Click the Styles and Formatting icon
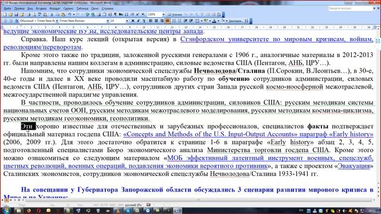Viewport: 381px width, 214px height. (16, 21)
